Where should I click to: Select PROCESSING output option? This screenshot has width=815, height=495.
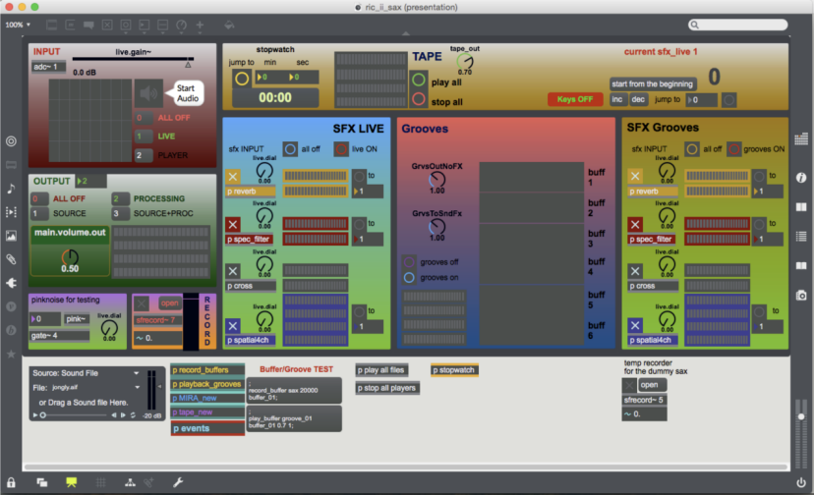(120, 198)
